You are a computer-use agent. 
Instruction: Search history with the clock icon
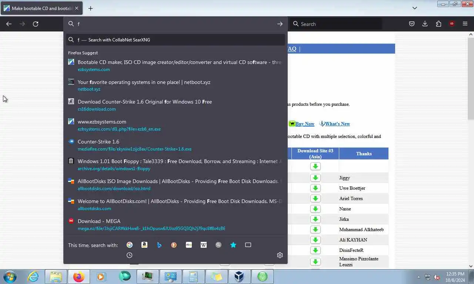[x=130, y=255]
